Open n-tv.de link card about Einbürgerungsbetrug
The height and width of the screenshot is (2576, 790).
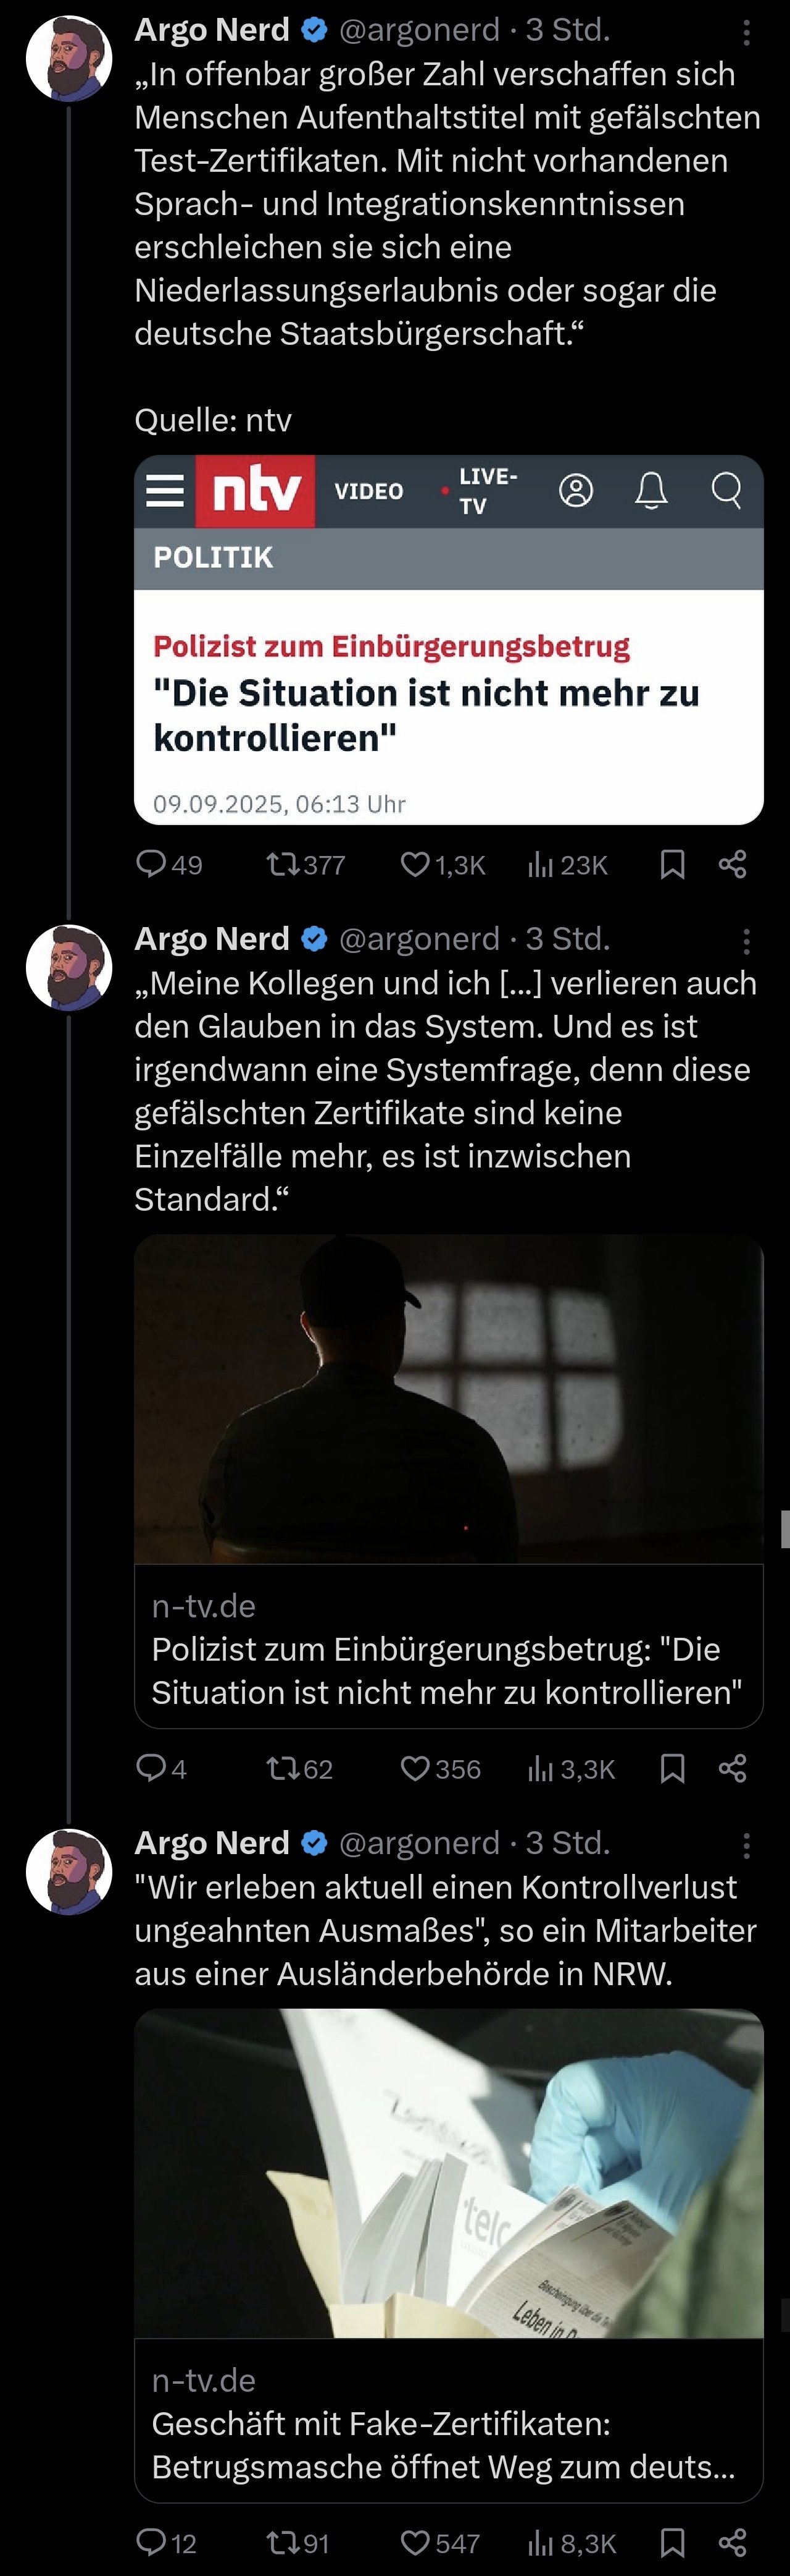point(449,1481)
